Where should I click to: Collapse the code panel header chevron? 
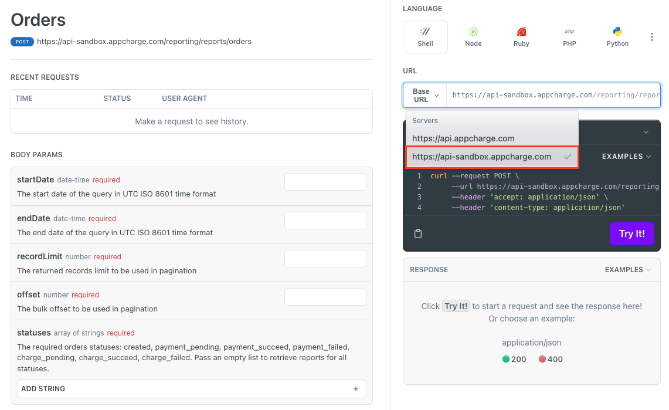pyautogui.click(x=646, y=132)
